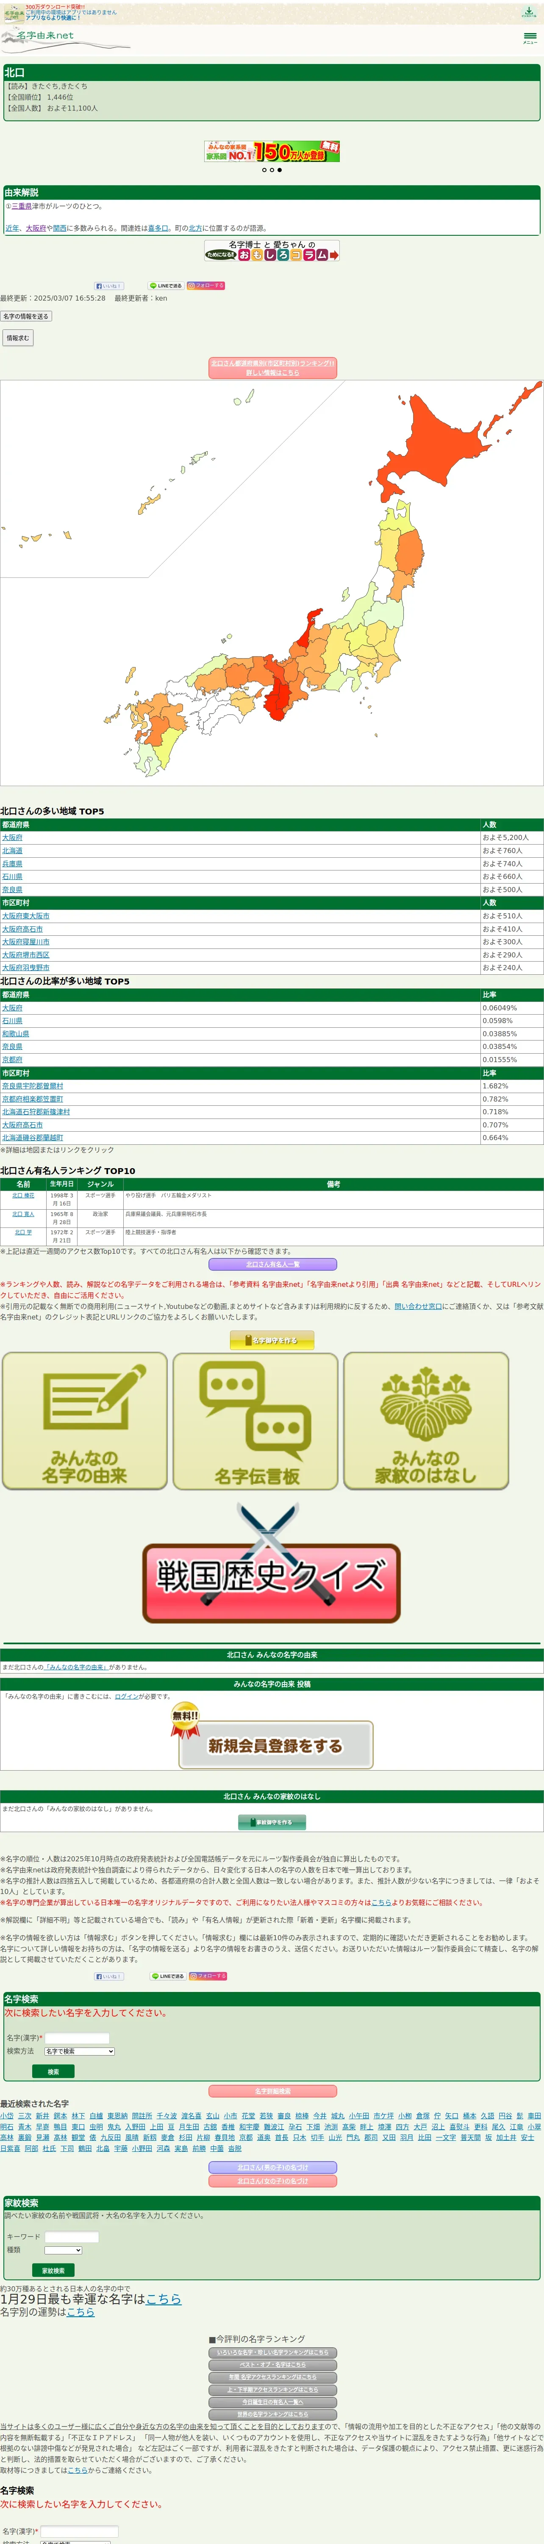
Task: Open 大阪府 link in the TOP5 人数 table
Action: click(12, 837)
